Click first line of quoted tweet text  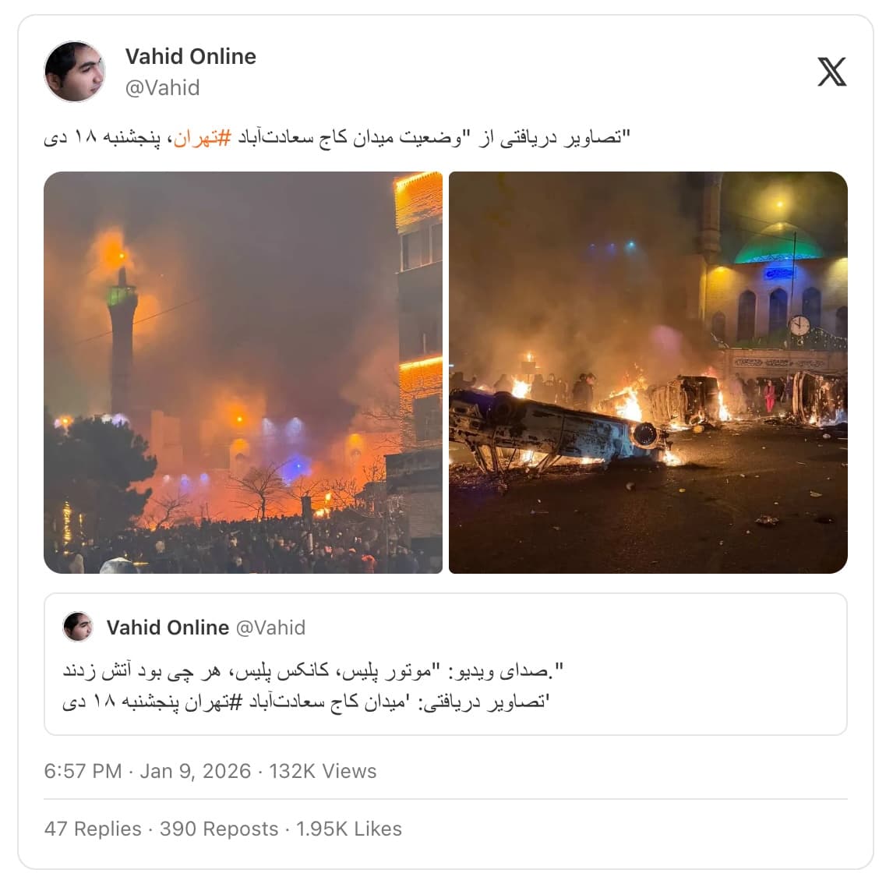pos(312,671)
